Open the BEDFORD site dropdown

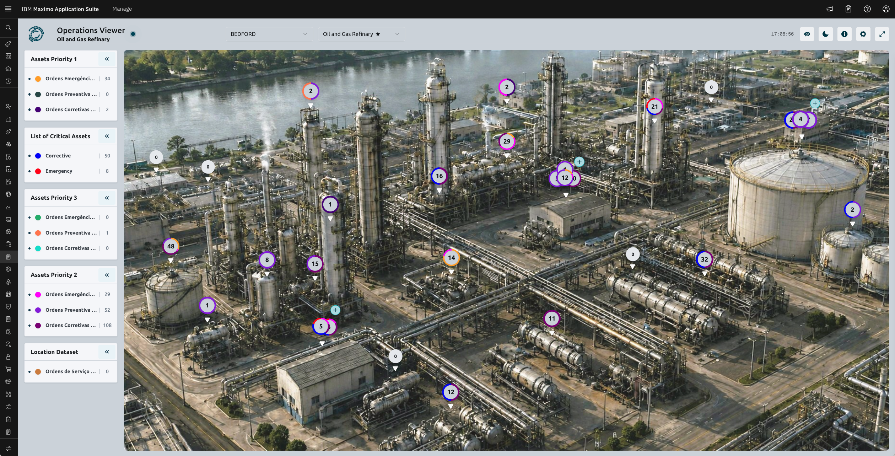tap(269, 34)
